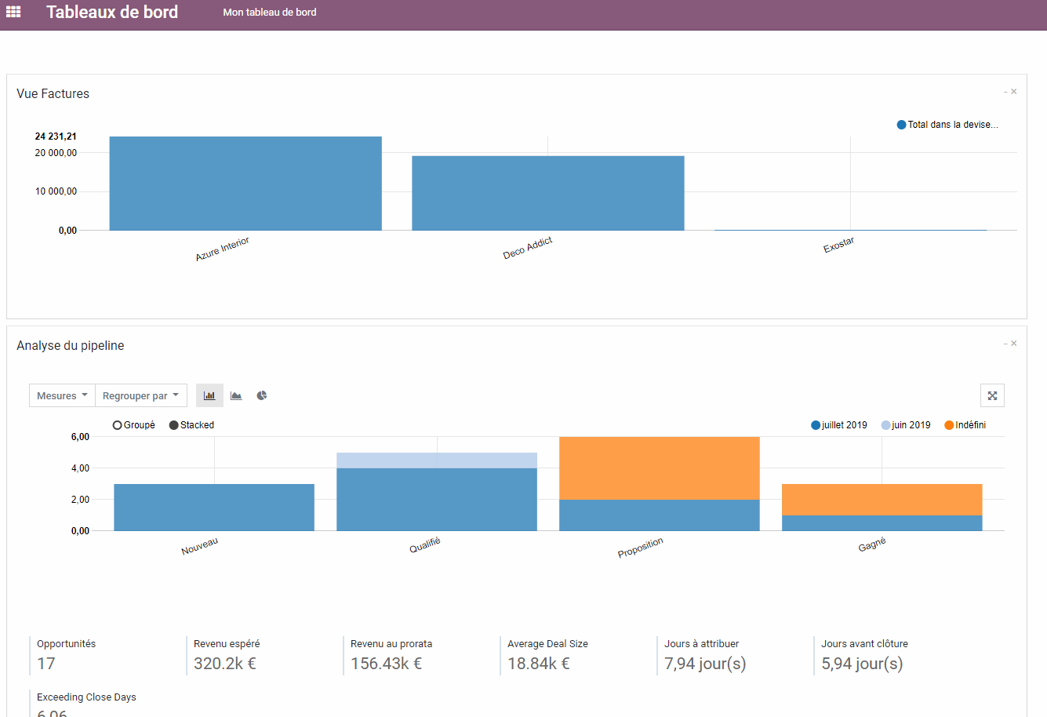Switch to bar chart view
Viewport: 1047px width, 717px height.
click(209, 395)
